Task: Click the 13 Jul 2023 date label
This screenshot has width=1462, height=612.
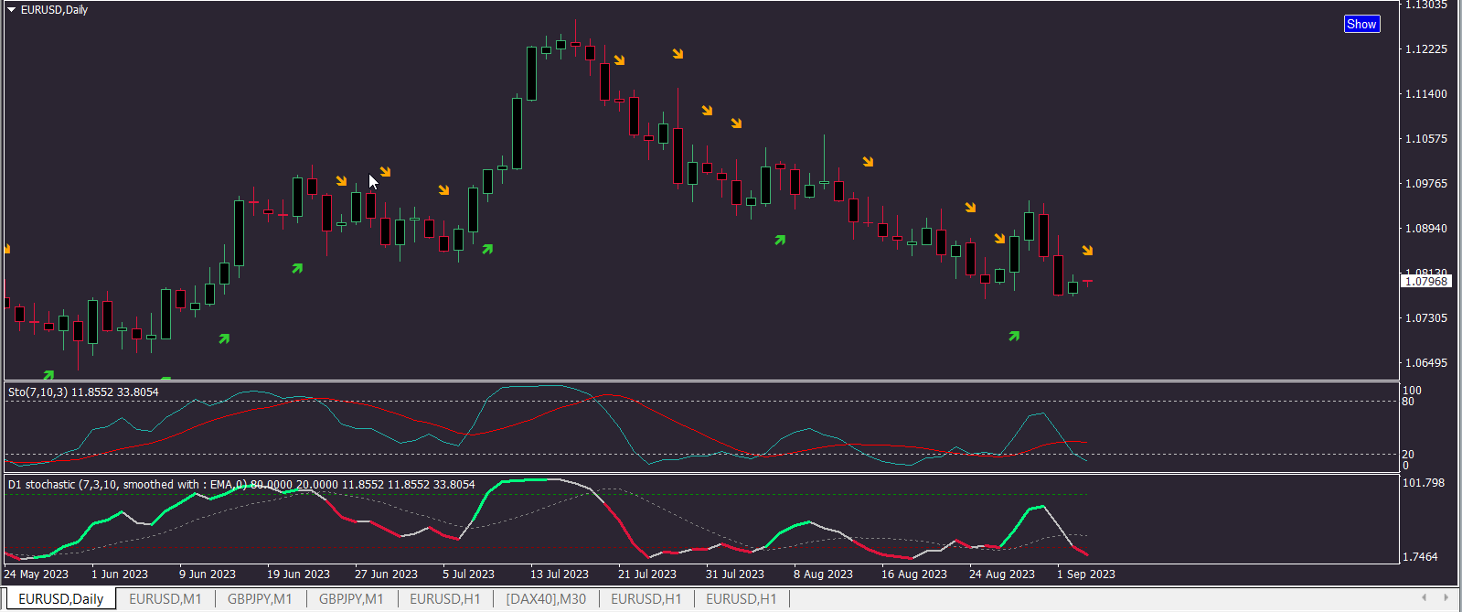Action: [x=560, y=574]
